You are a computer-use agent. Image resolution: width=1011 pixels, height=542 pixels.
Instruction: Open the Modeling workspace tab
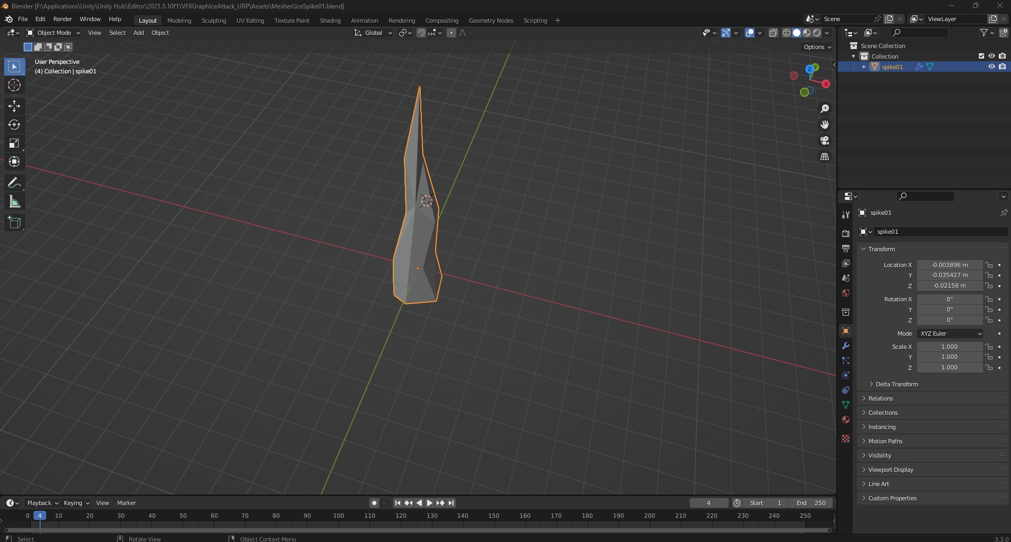click(x=179, y=20)
